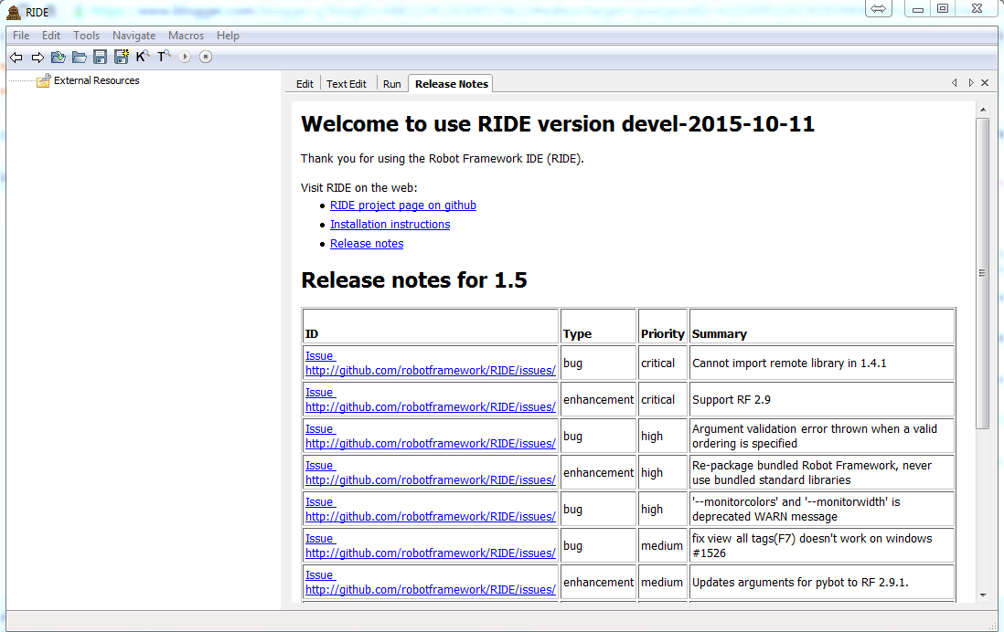
Task: Switch to the Text Edit tab
Action: pos(347,83)
